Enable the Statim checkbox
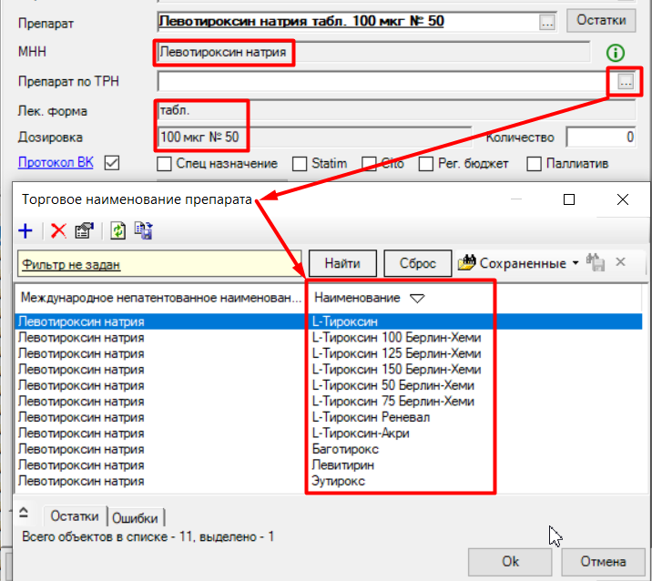This screenshot has width=652, height=581. 300,164
